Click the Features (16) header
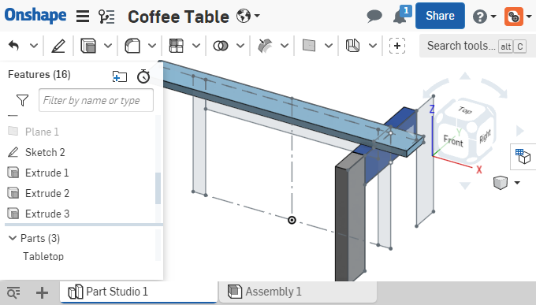The image size is (536, 305). point(39,74)
